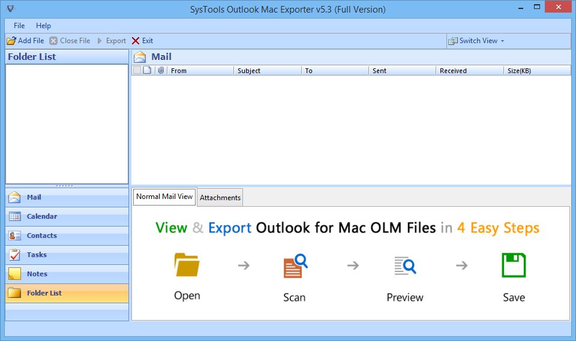Viewport: 576px width, 341px height.
Task: Select Calendar in the navigation pane
Action: 67,216
